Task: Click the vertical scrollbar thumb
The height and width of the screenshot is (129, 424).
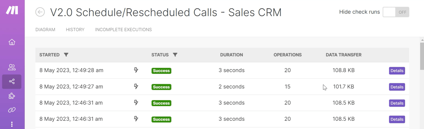Action: pos(422,56)
